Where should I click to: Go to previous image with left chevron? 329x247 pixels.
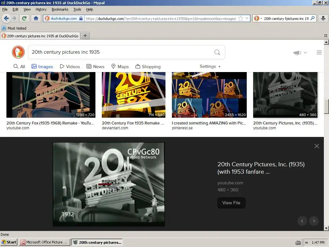coord(302,221)
